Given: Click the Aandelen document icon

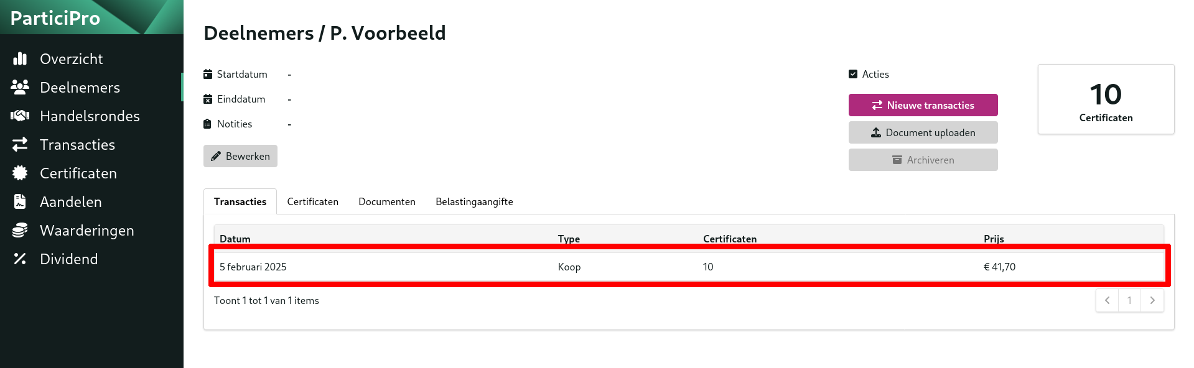Looking at the screenshot, I should pos(20,201).
